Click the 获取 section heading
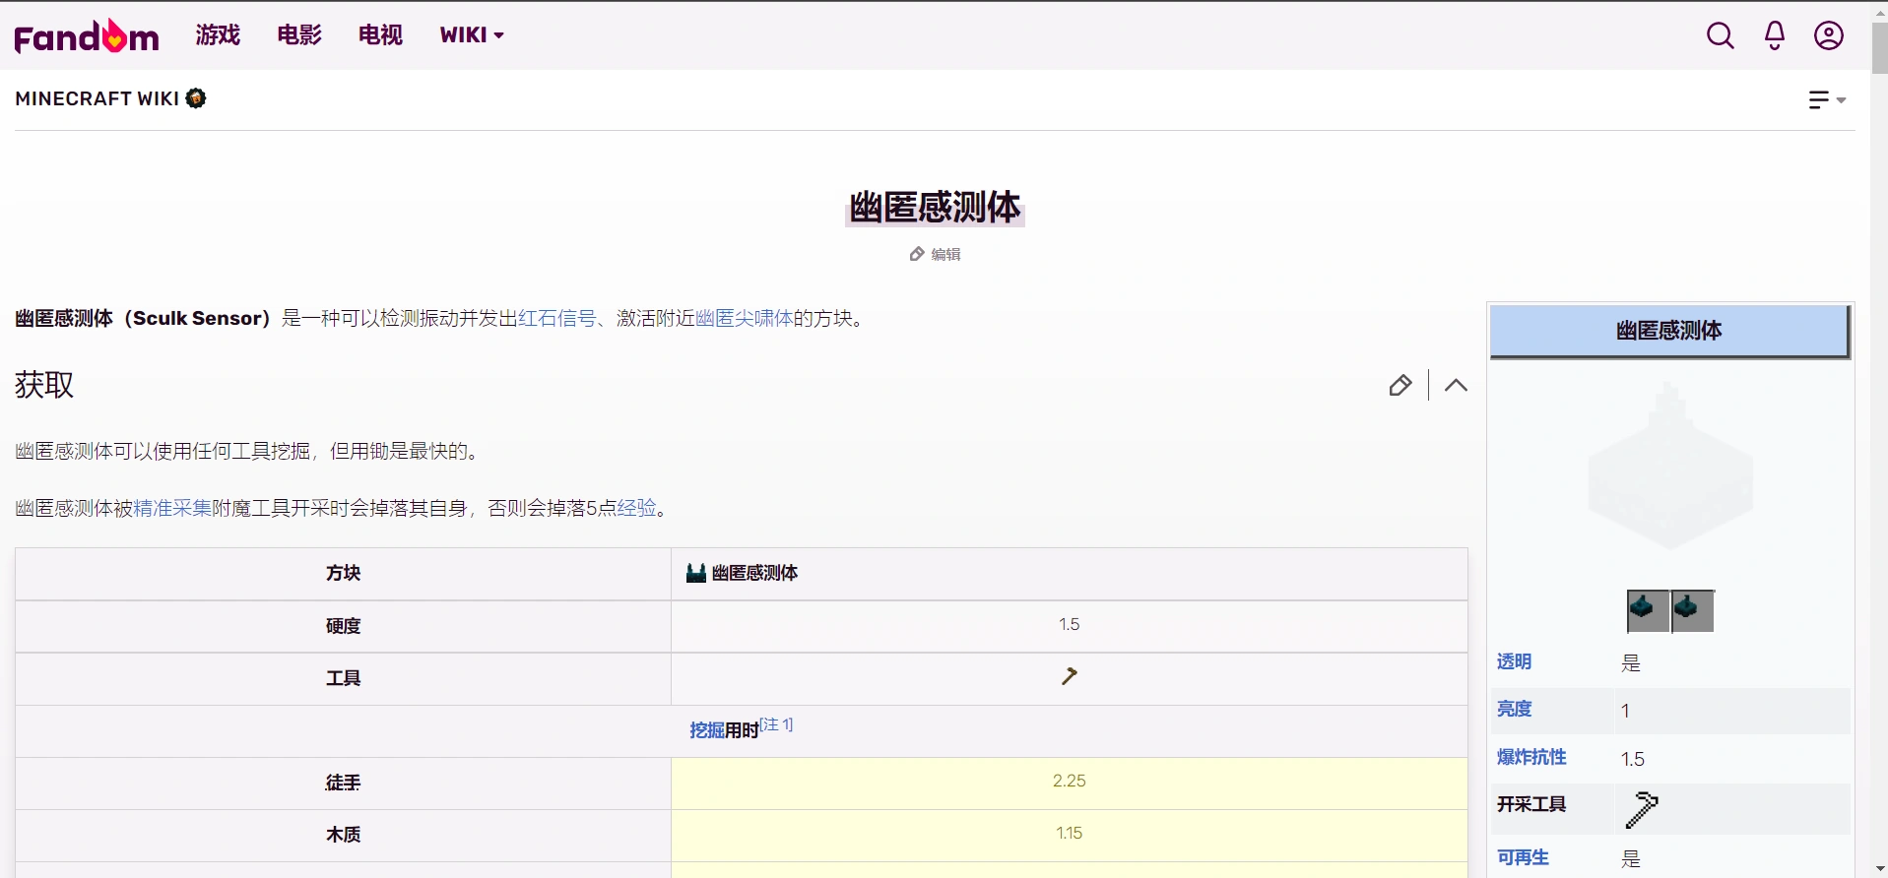 click(44, 385)
